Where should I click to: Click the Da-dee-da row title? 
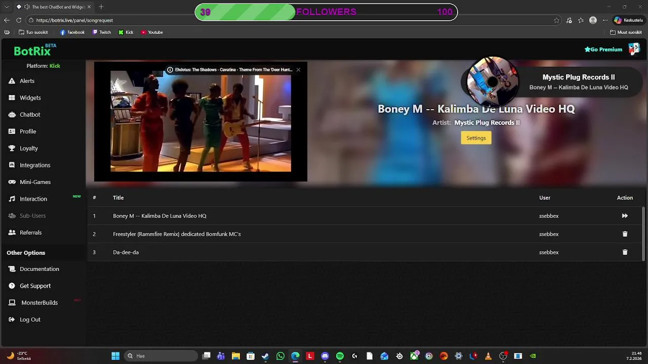click(126, 252)
